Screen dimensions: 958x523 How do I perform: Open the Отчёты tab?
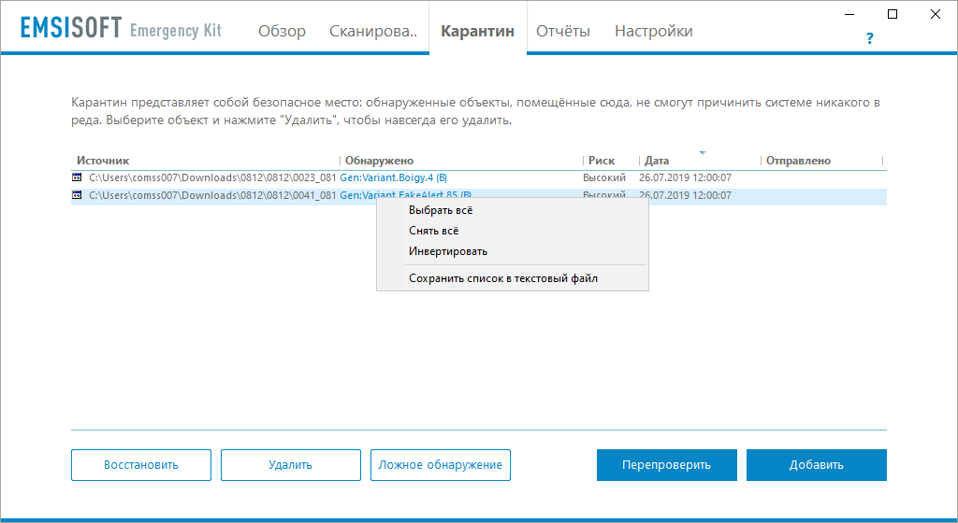(562, 31)
